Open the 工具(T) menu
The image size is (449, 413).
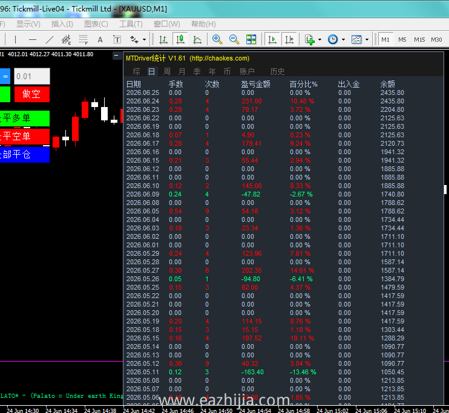(131, 24)
